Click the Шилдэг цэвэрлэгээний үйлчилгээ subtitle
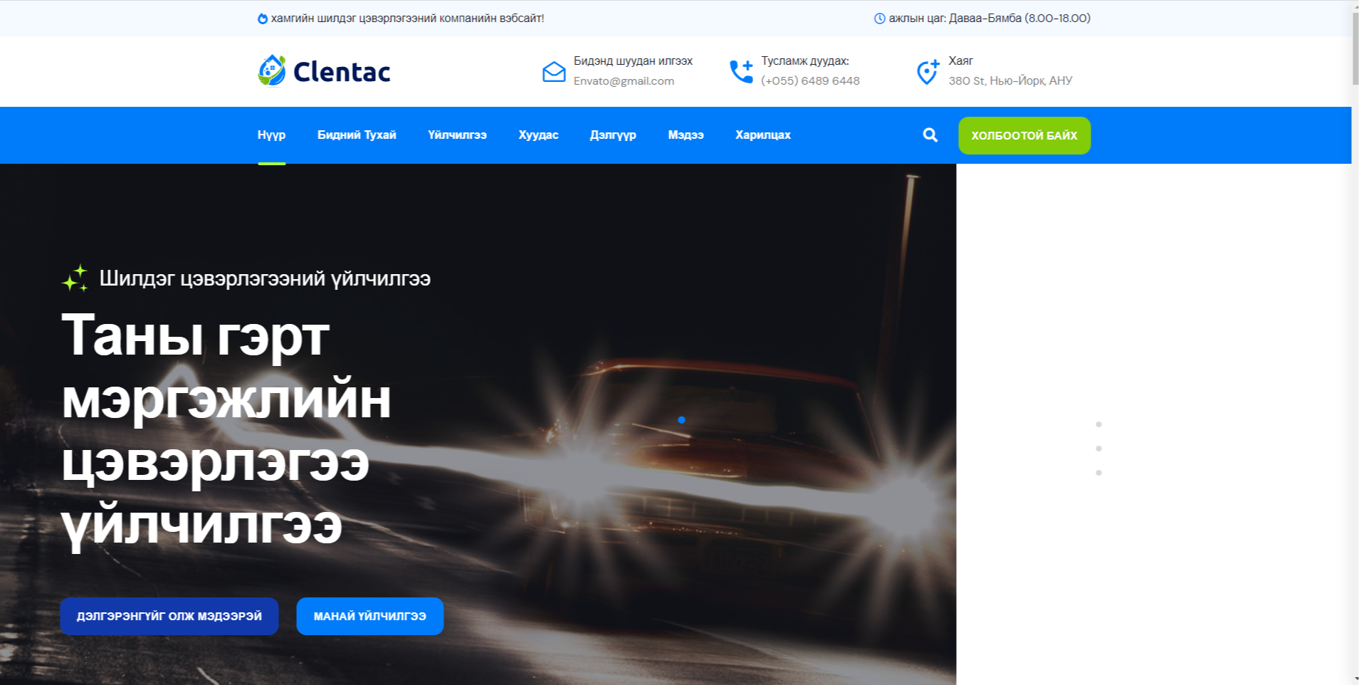This screenshot has height=685, width=1359. tap(265, 278)
